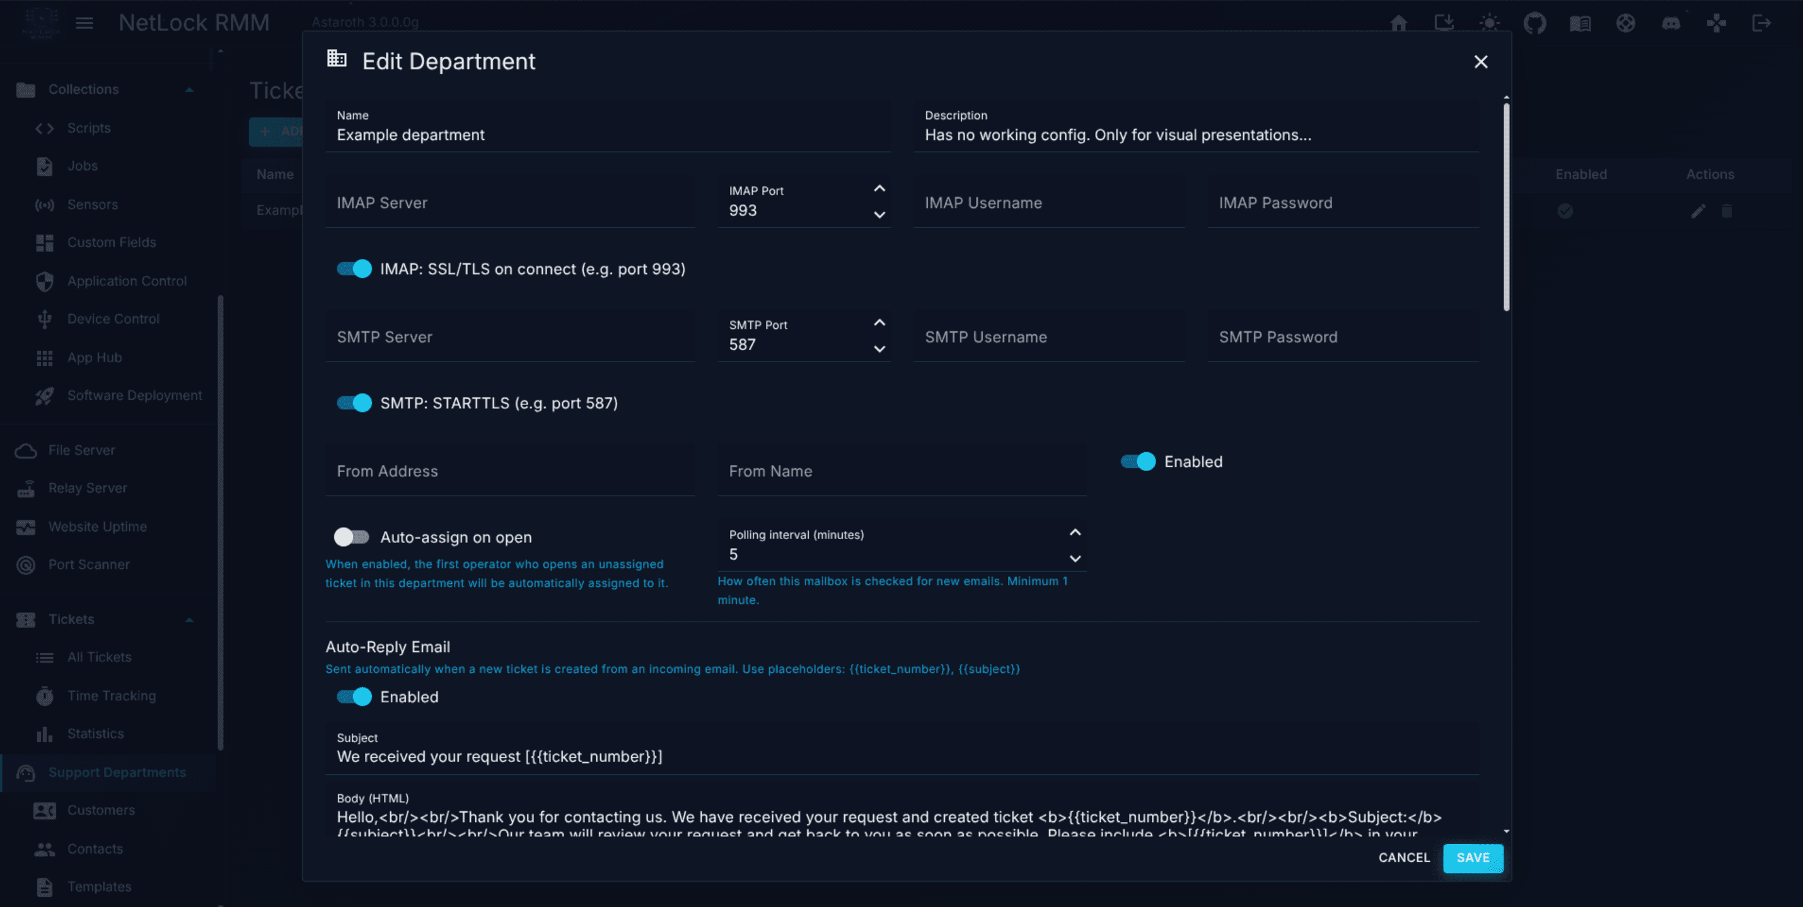Click the Application Control shield icon
This screenshot has width=1803, height=907.
[45, 281]
